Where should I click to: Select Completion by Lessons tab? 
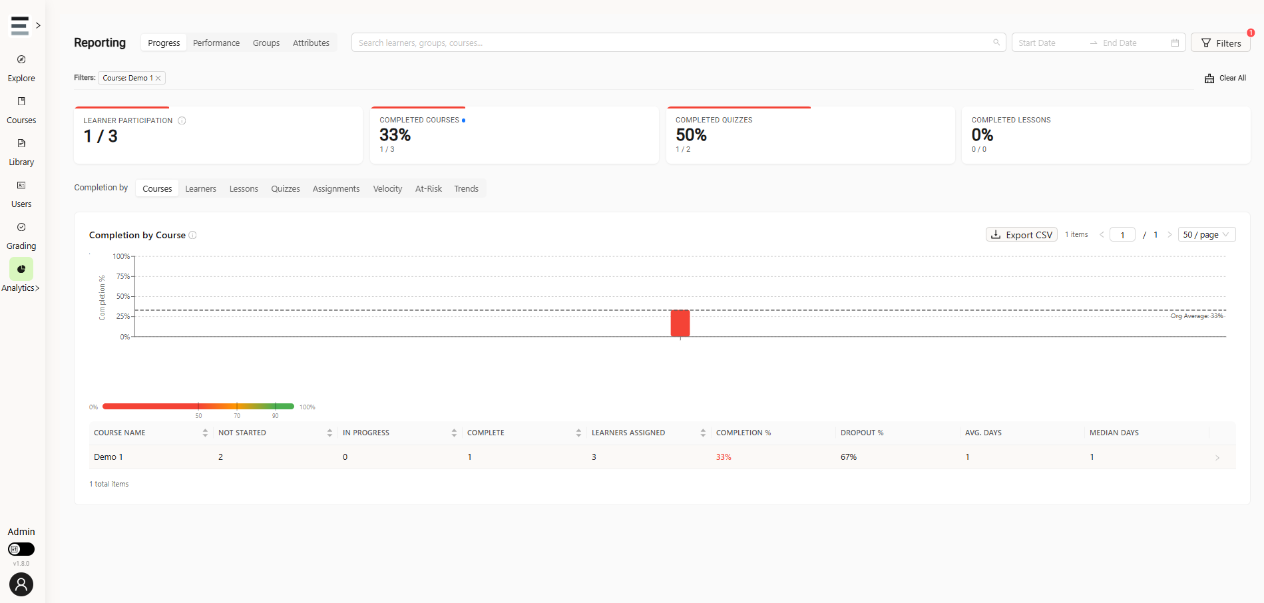[244, 188]
